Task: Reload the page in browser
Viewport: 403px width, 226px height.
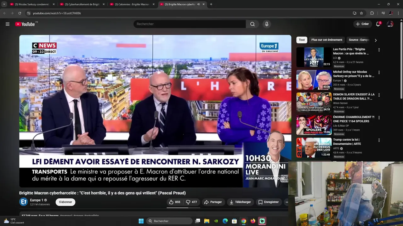Action: coord(20,13)
